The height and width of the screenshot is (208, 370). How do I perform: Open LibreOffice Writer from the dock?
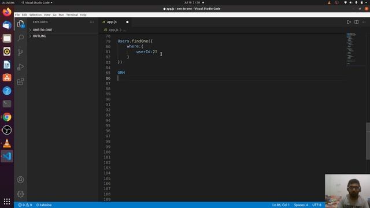7,65
